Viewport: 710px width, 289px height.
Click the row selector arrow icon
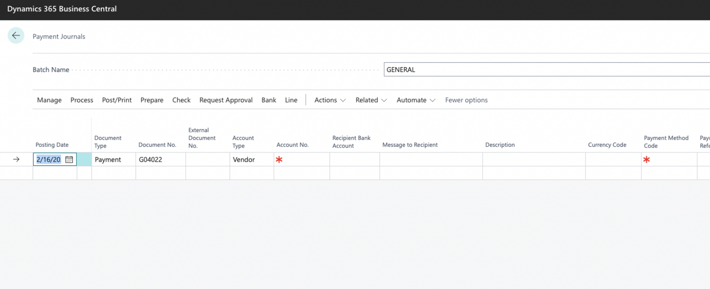[x=16, y=159]
